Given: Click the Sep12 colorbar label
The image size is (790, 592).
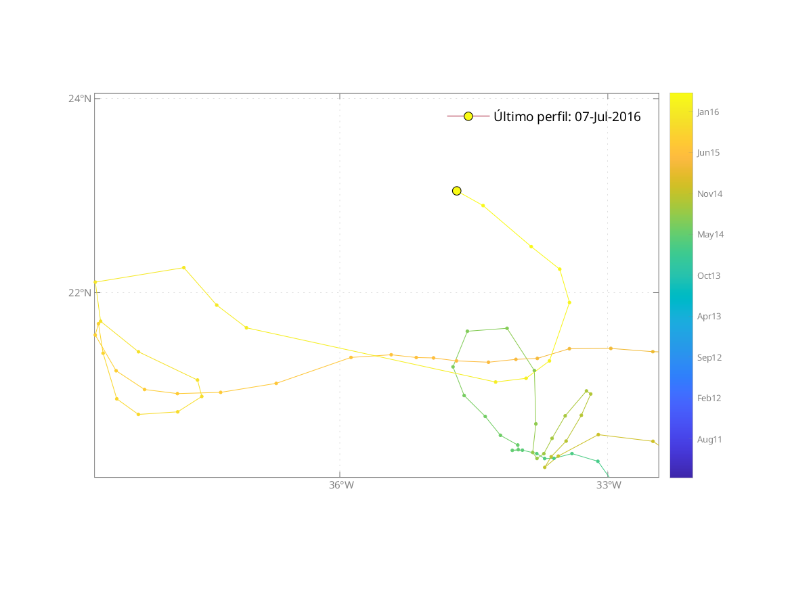Looking at the screenshot, I should (x=709, y=357).
